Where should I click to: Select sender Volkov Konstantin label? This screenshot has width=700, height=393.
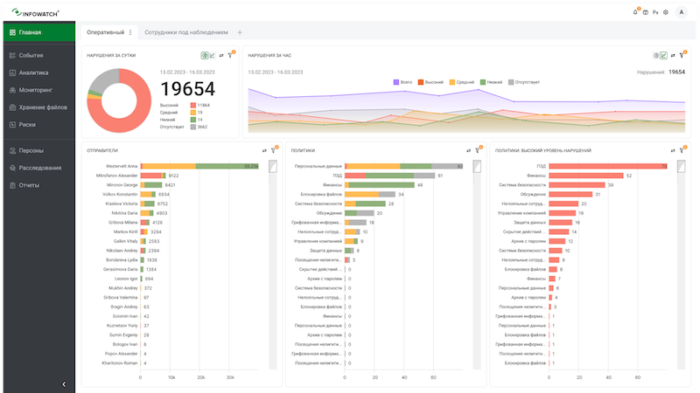coord(120,194)
